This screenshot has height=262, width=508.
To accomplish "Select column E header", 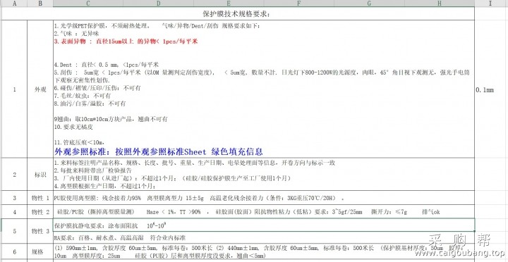I will click(x=229, y=4).
